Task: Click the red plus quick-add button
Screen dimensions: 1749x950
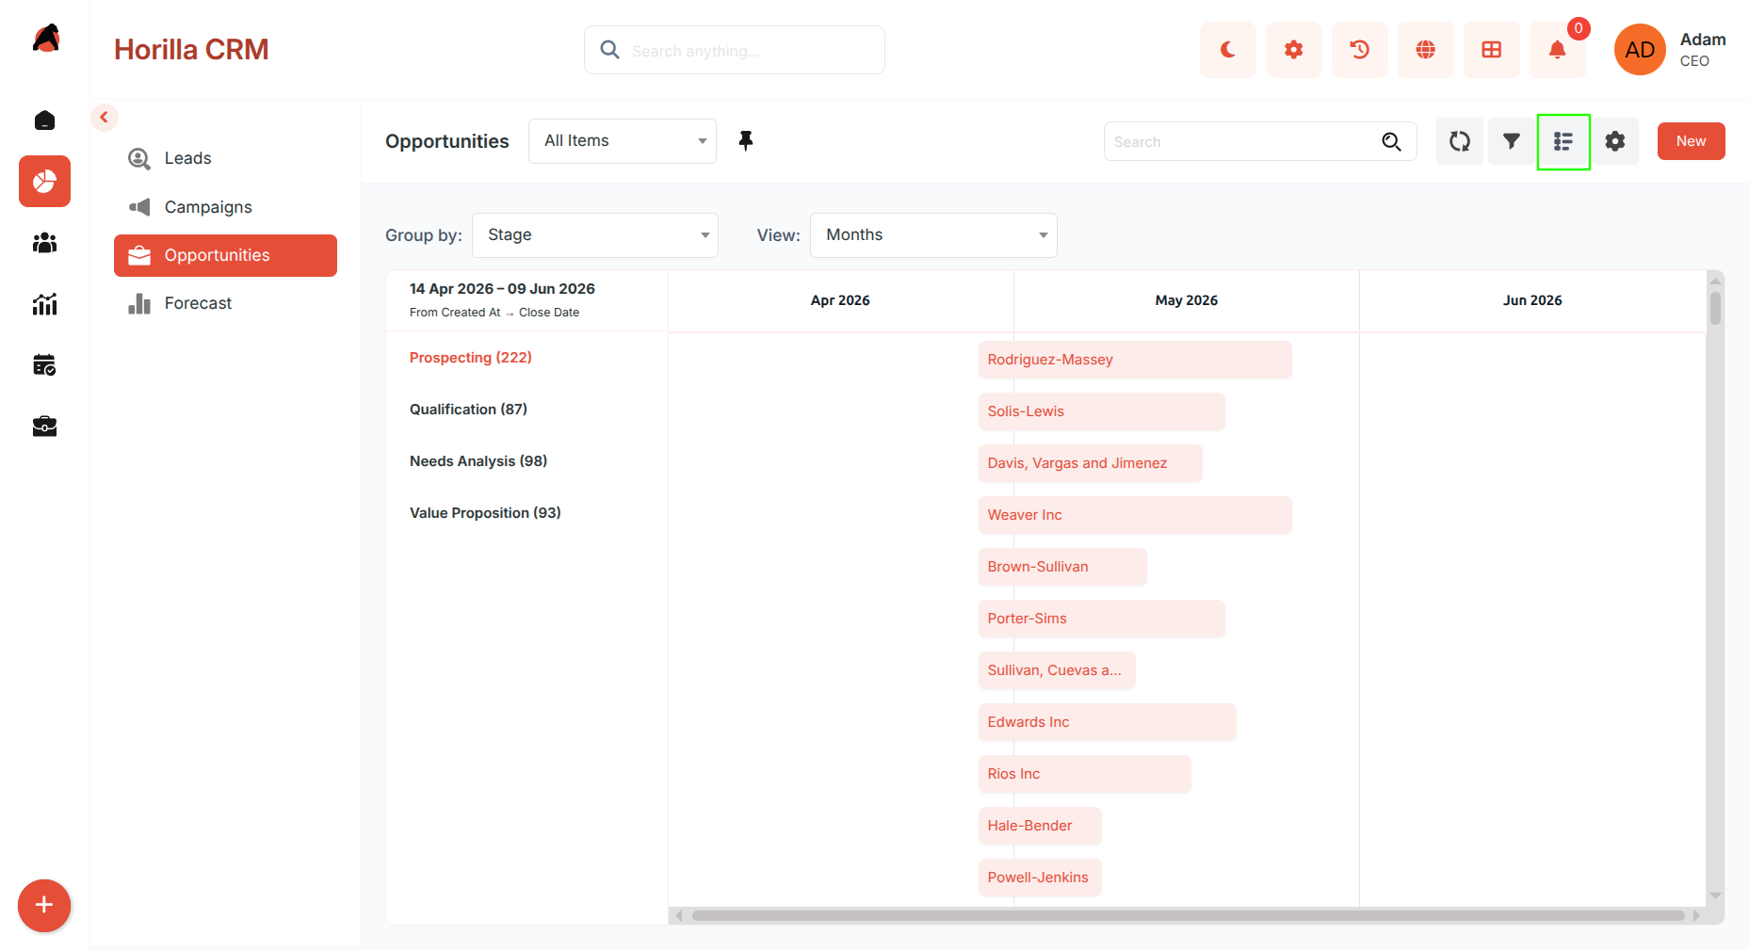Action: click(44, 906)
